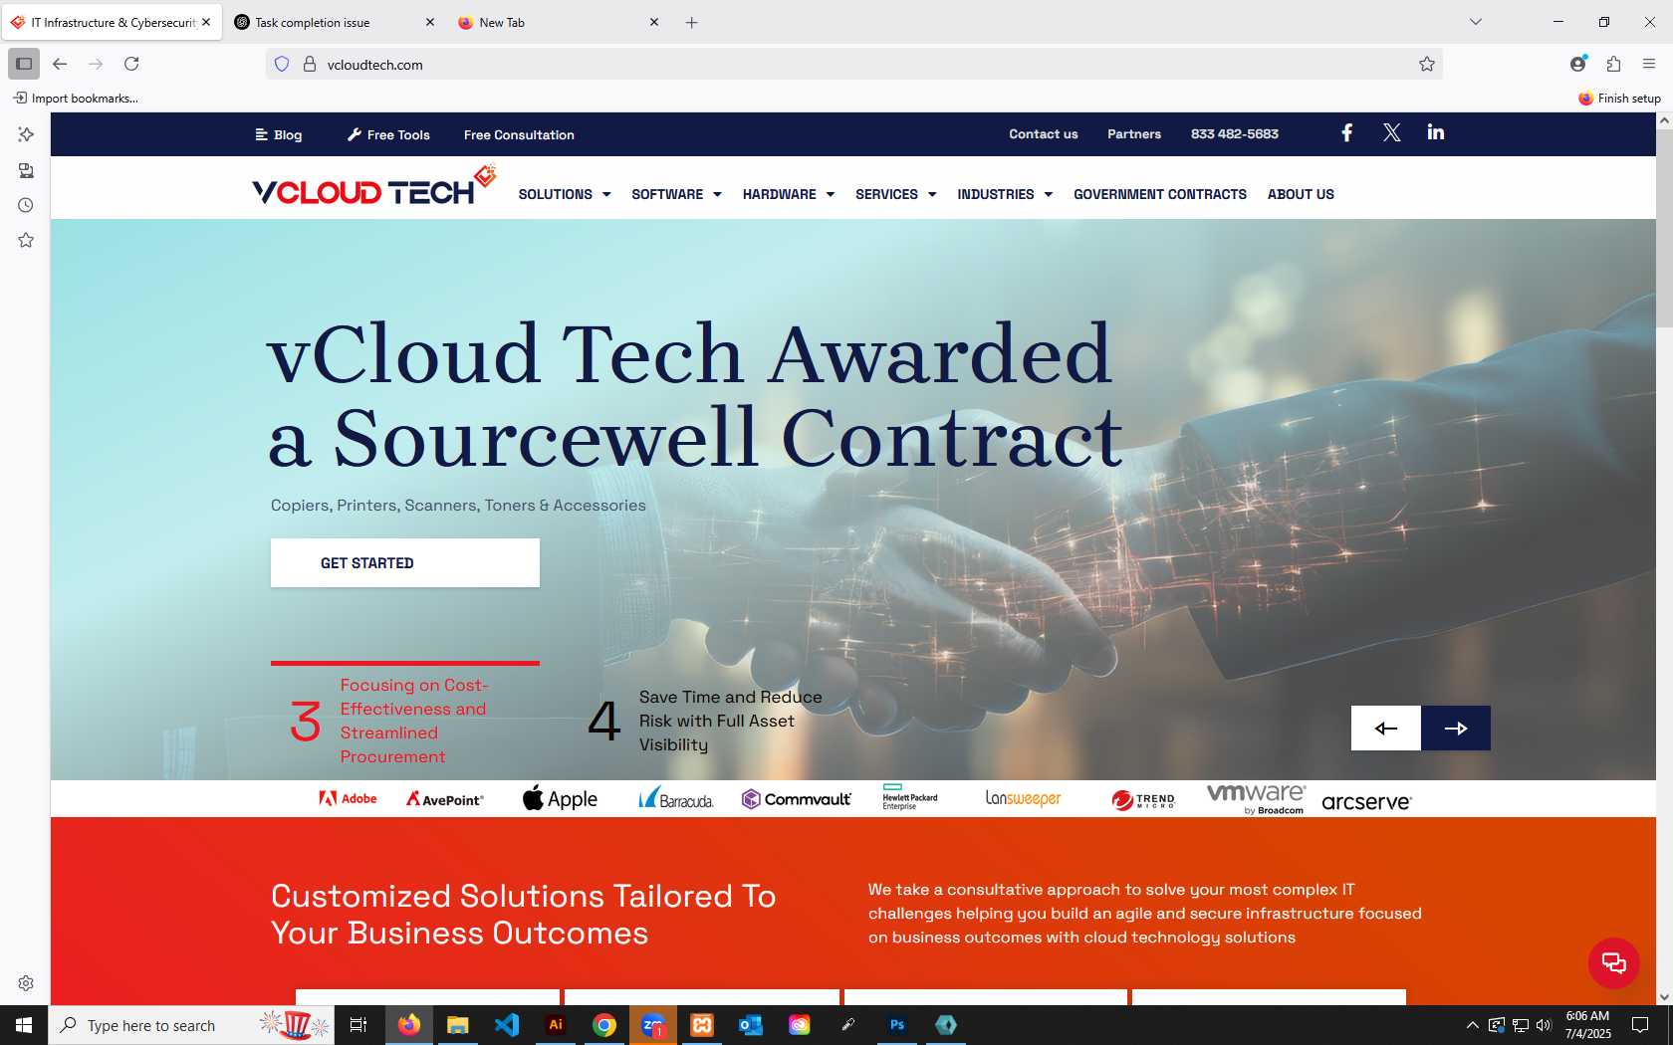Show site security shield information
The image size is (1673, 1045).
282,64
